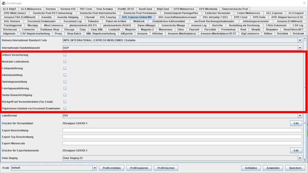Image resolution: width=308 pixels, height=173 pixels.
Task: Switch to the DHL Express Global WS tab
Action: 137,17
